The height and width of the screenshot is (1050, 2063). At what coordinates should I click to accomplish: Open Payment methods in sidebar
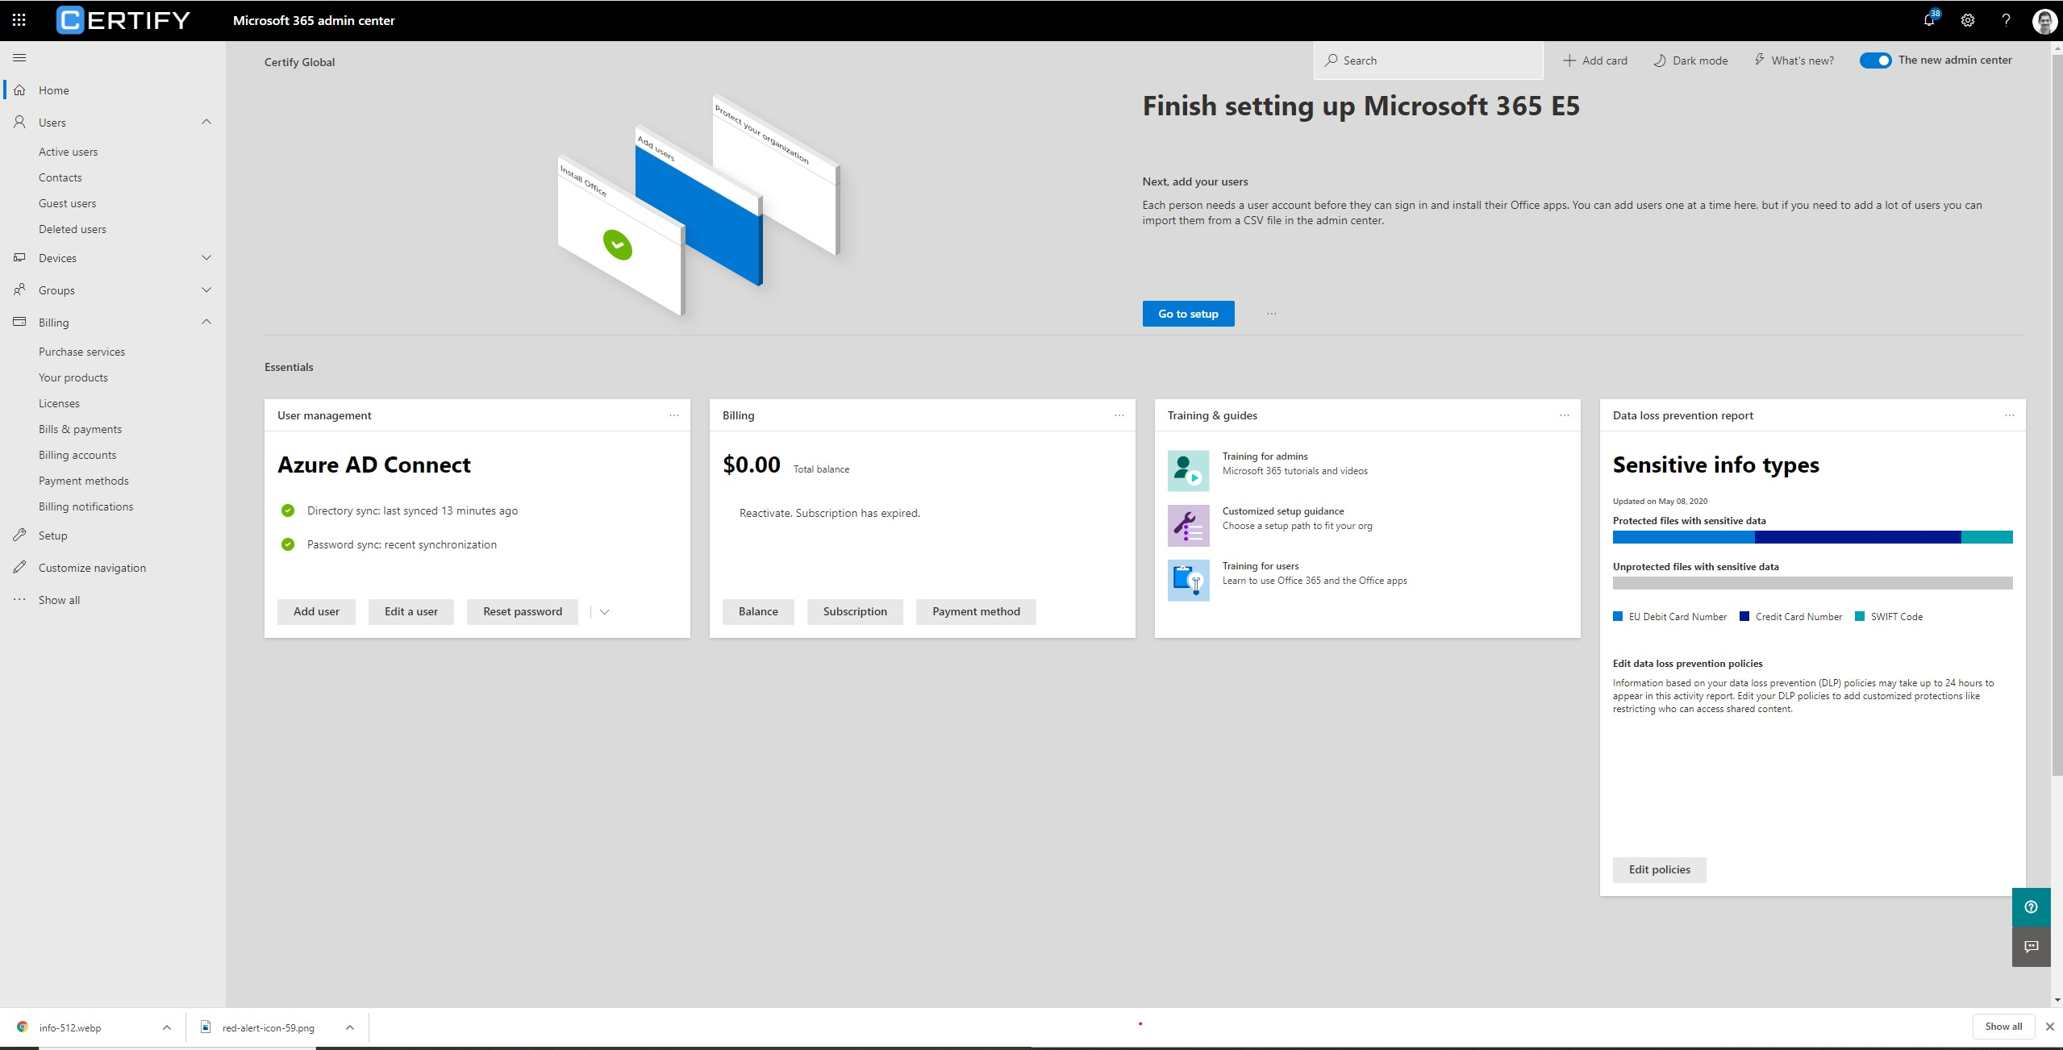click(x=84, y=481)
